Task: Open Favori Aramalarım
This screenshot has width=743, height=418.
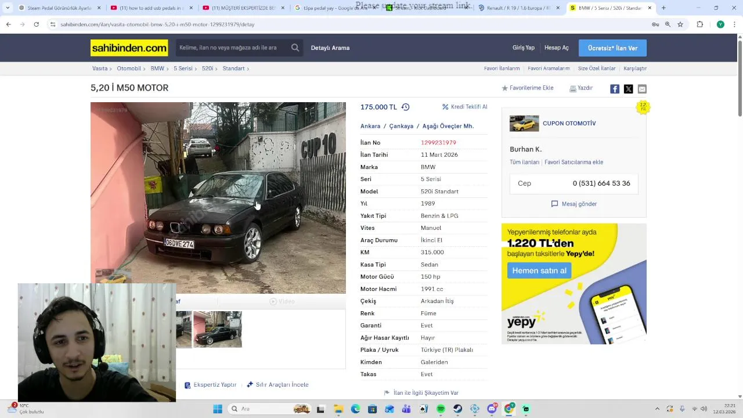Action: (x=549, y=69)
